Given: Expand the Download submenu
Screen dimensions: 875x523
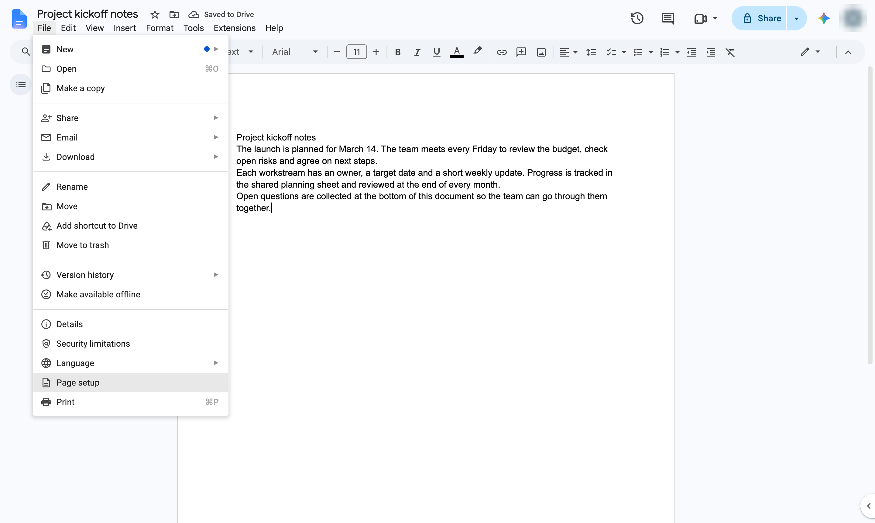Looking at the screenshot, I should coord(130,157).
